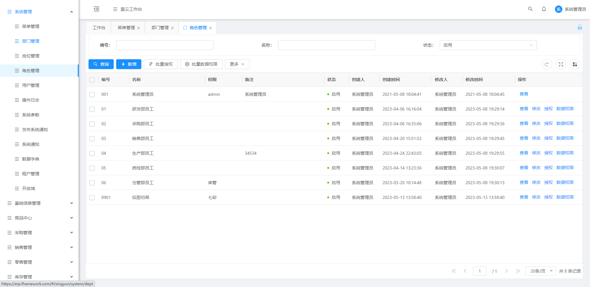Click the 系统管理员 user avatar
Image resolution: width=590 pixels, height=287 pixels.
558,9
